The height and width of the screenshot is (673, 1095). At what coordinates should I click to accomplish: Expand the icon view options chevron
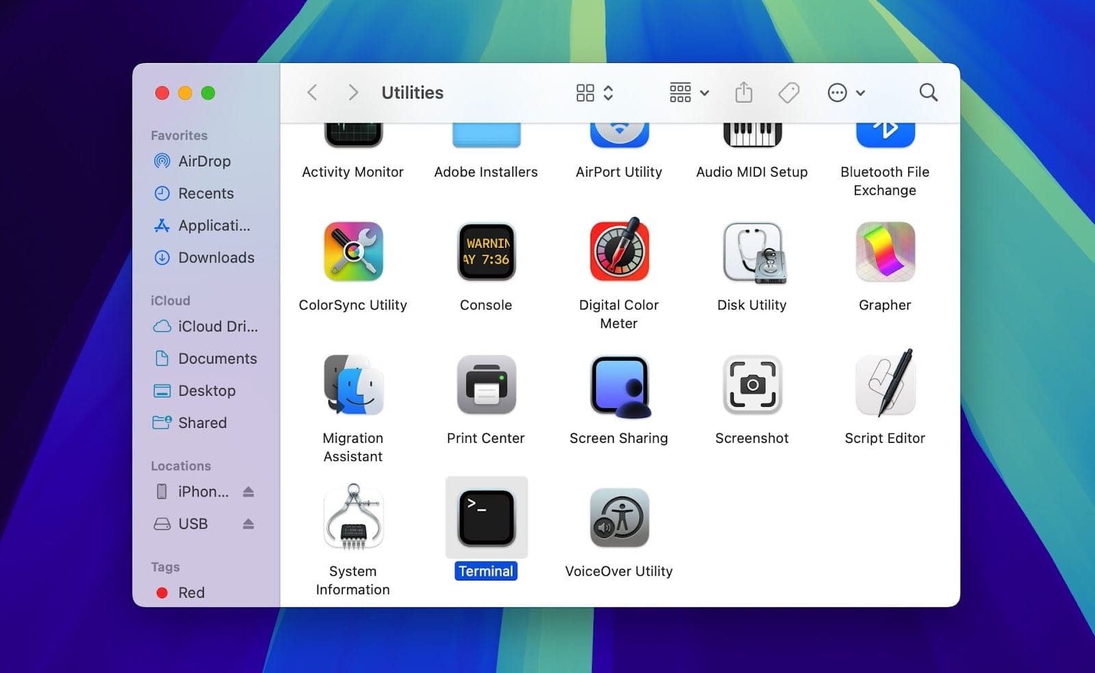[606, 92]
